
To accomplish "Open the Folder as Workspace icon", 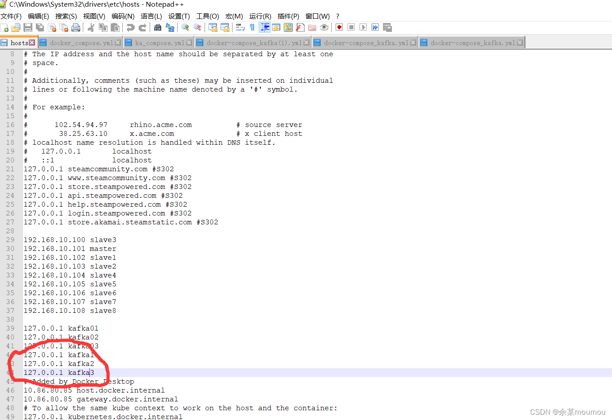I will 312,27.
